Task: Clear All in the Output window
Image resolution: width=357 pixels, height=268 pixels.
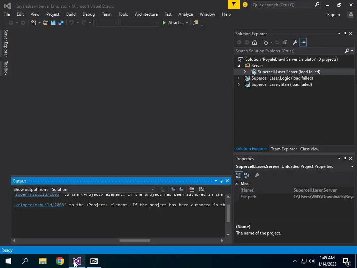Action: [x=191, y=189]
